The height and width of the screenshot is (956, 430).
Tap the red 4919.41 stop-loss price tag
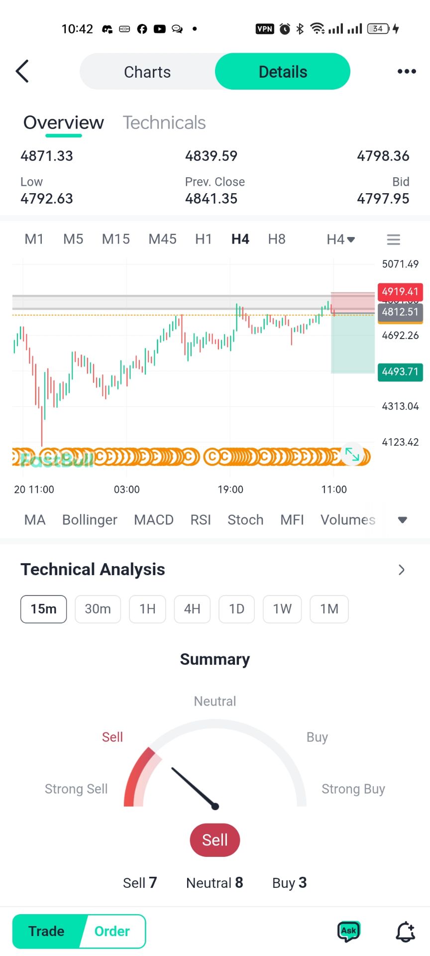[400, 292]
